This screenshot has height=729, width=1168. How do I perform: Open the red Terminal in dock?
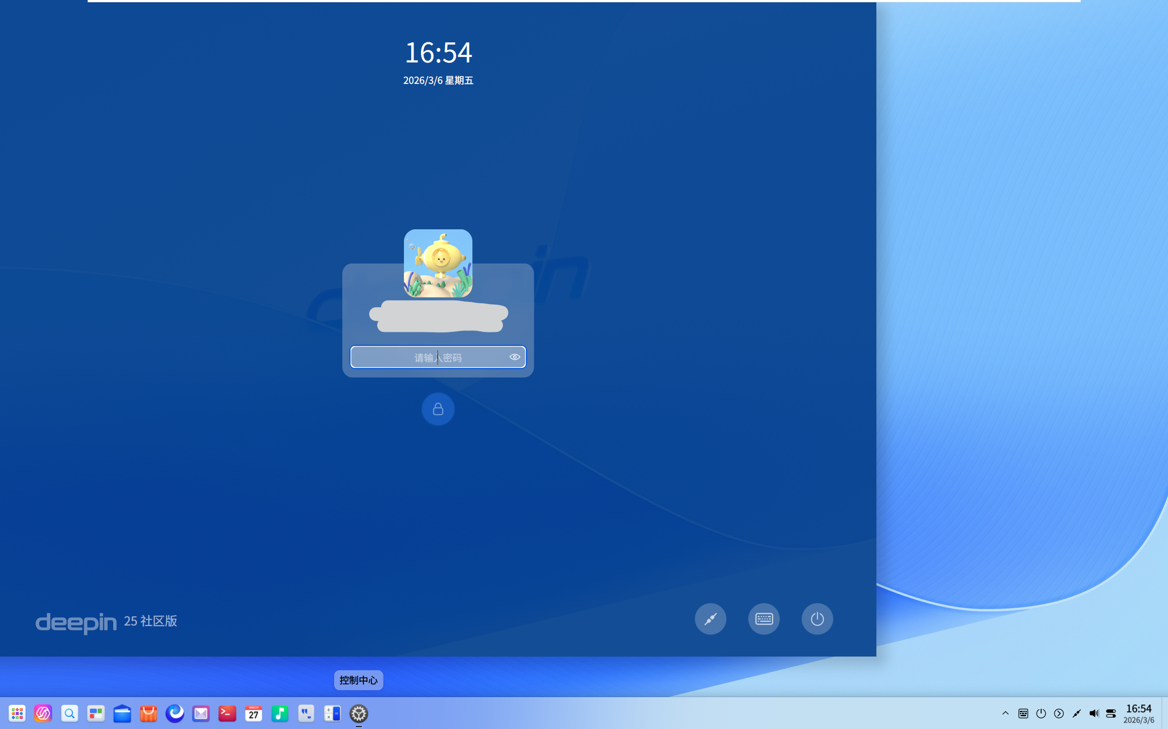(x=227, y=713)
